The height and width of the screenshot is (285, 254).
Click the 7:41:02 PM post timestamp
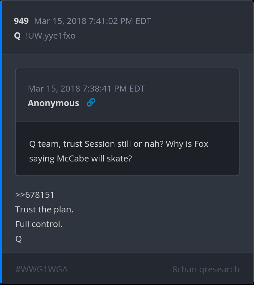92,21
